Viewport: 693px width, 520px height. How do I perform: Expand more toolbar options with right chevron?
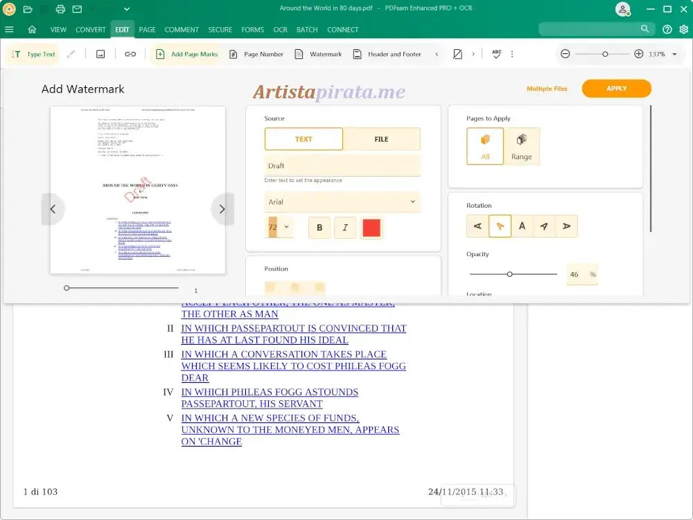(475, 53)
